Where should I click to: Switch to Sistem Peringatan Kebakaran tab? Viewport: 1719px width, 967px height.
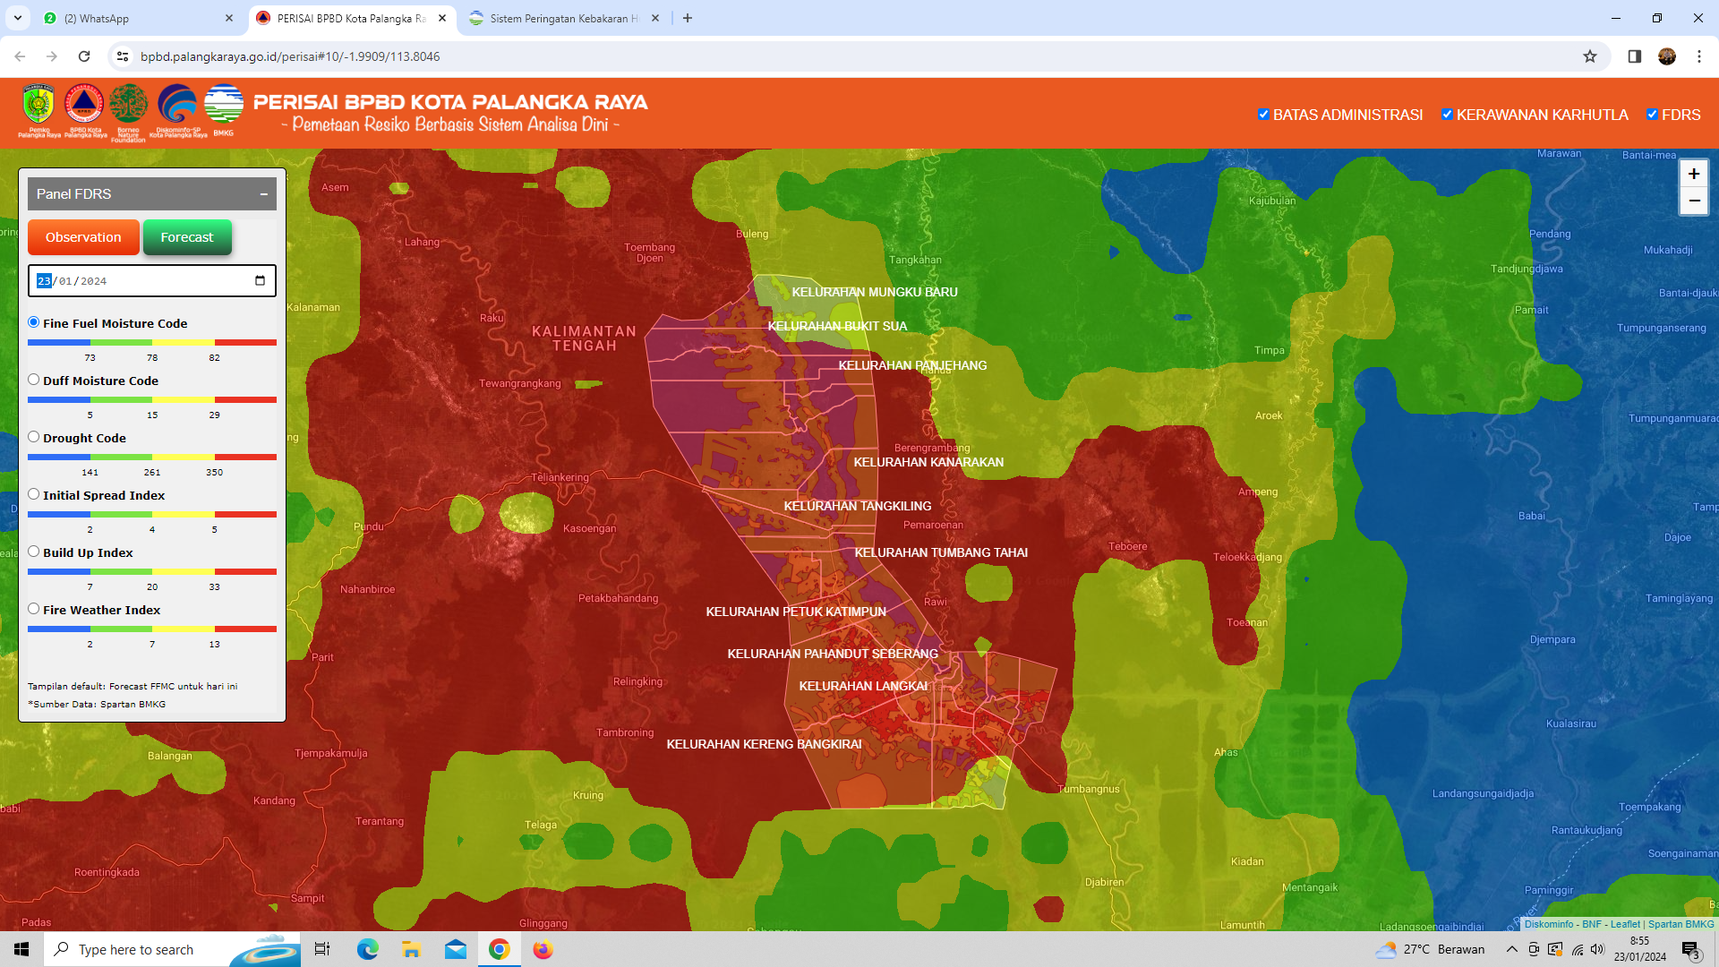(x=563, y=18)
